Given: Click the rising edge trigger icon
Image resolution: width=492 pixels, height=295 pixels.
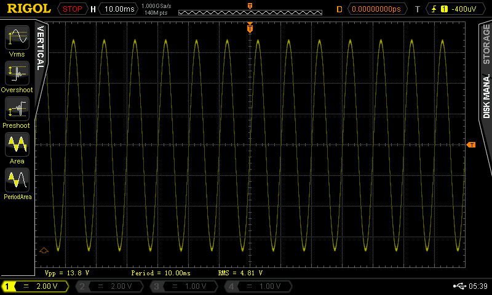Looking at the screenshot, I should click(434, 9).
